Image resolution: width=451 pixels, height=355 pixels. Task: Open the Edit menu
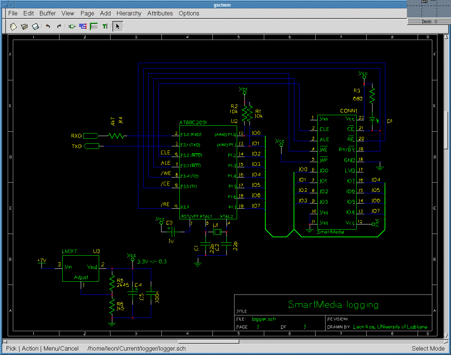[29, 13]
